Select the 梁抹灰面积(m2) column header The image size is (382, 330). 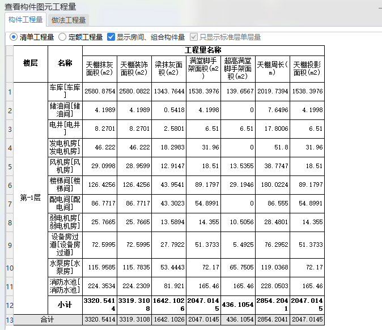pos(169,69)
